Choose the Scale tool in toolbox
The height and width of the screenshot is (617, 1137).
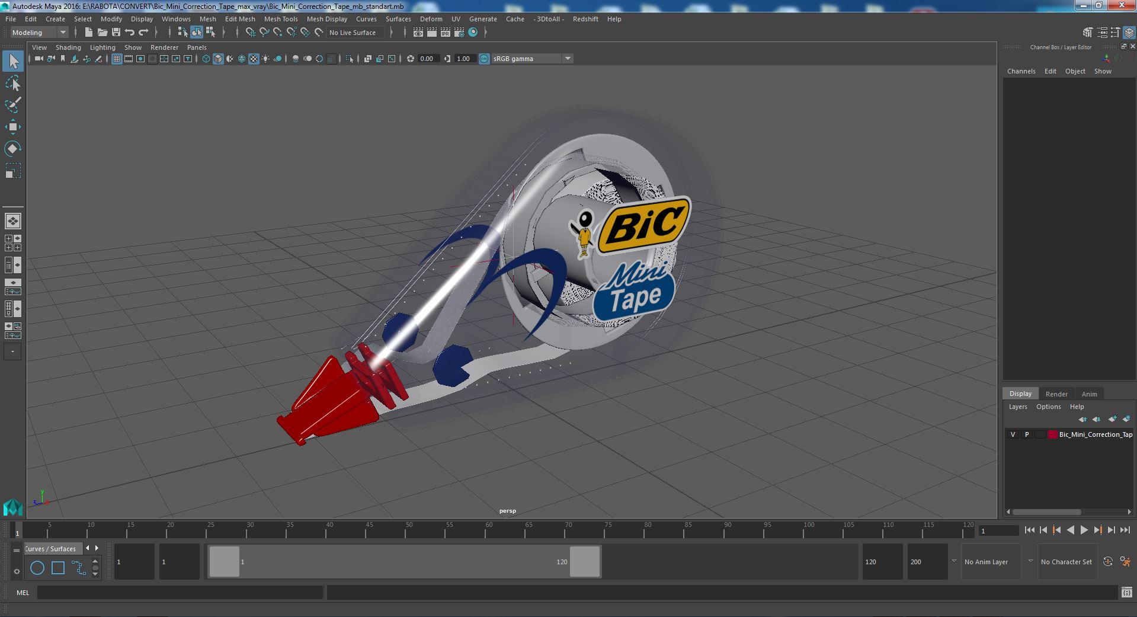(x=12, y=171)
